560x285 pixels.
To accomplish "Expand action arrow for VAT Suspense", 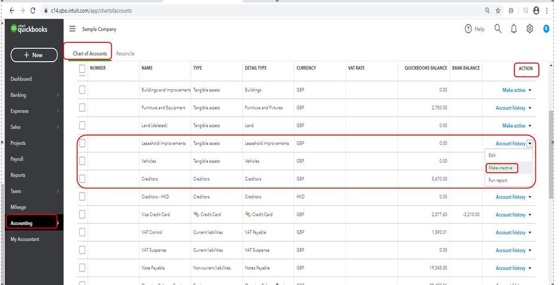I will click(530, 250).
